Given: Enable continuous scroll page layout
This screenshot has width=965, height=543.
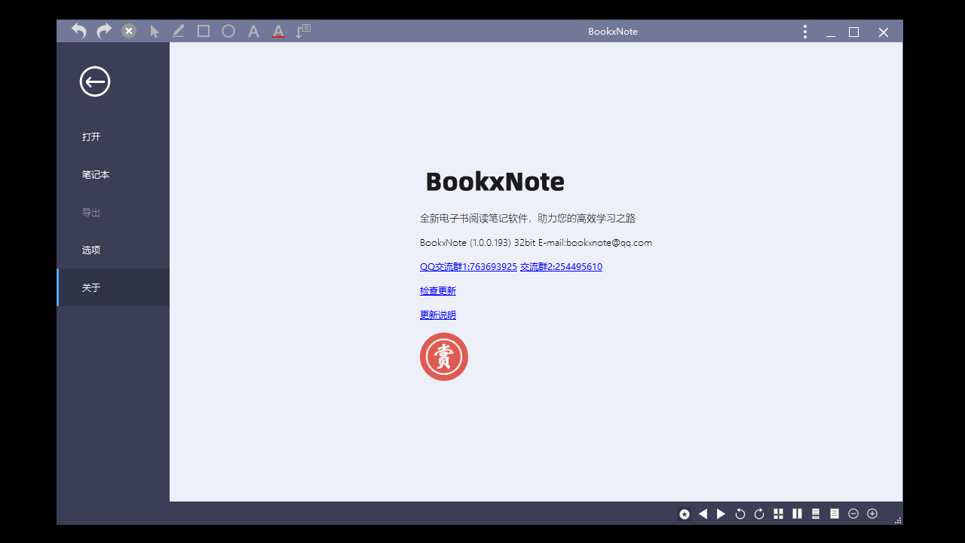Looking at the screenshot, I should coord(815,514).
